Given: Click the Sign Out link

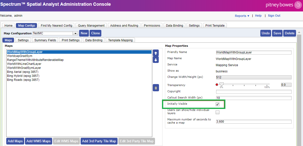Looking at the screenshot, I should coord(274,16).
